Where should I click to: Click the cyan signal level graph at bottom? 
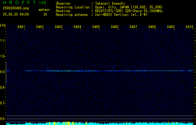[x=100, y=123]
